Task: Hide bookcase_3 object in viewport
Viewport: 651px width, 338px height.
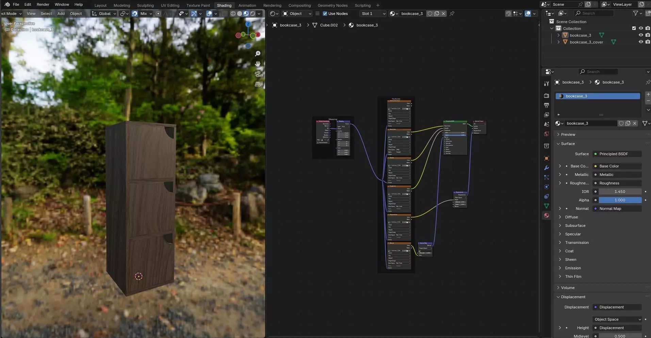Action: click(641, 35)
